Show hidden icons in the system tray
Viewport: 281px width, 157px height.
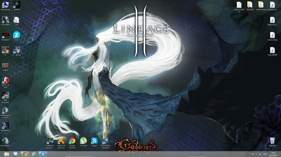pyautogui.click(x=250, y=154)
